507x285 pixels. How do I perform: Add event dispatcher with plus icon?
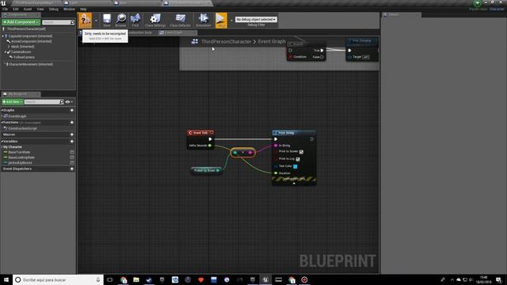coord(72,169)
